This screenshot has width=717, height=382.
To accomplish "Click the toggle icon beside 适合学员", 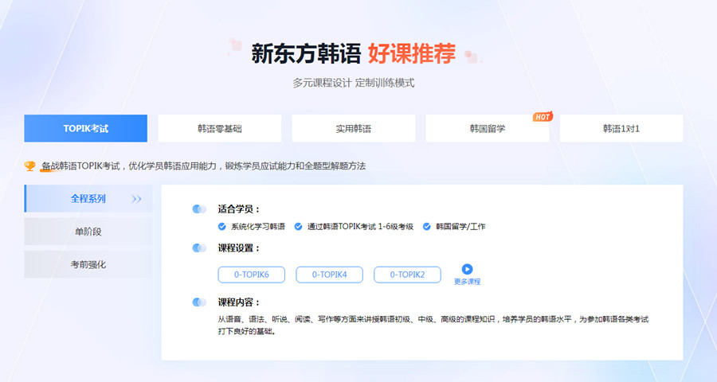I will [x=199, y=209].
